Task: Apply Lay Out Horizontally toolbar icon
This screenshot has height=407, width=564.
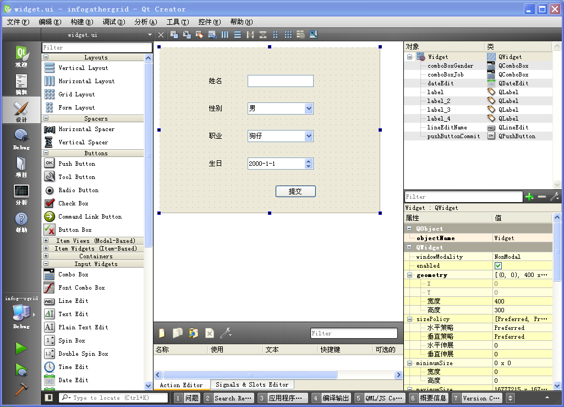Action: 225,35
